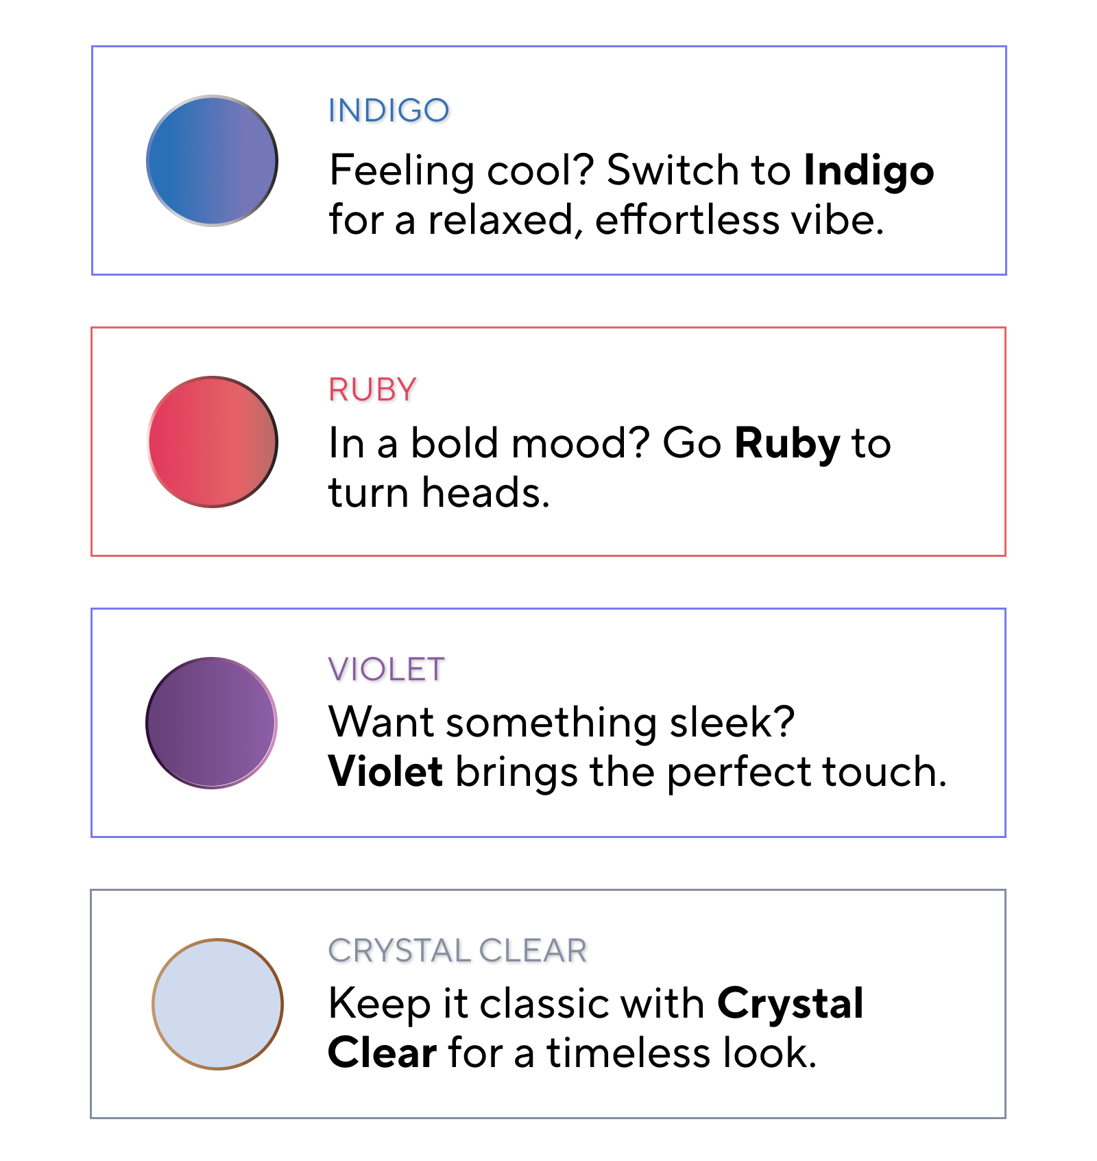Click the VIOLET heading label
Screen dimensions: 1097x1161
click(x=387, y=669)
